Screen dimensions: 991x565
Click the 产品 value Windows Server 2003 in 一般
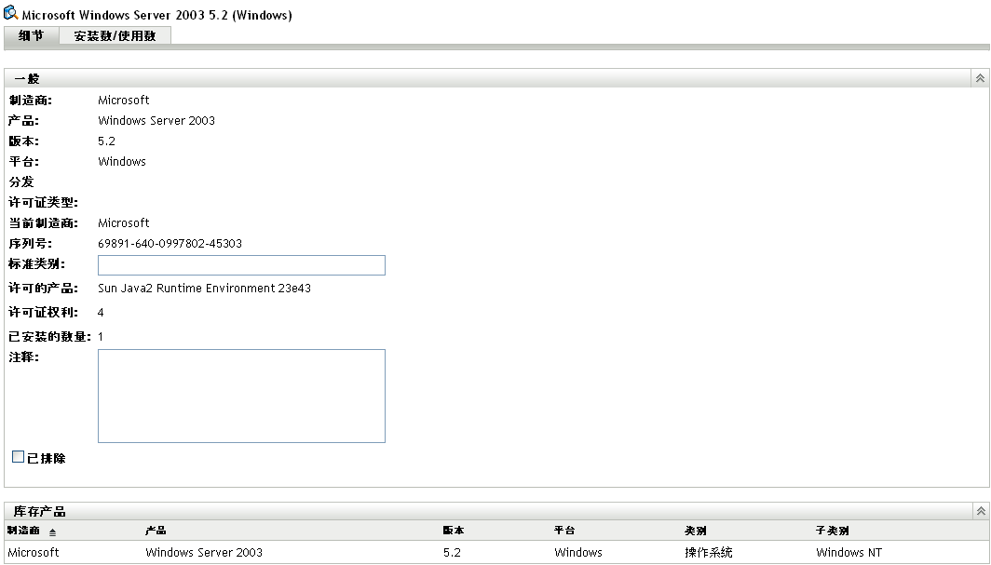click(156, 121)
